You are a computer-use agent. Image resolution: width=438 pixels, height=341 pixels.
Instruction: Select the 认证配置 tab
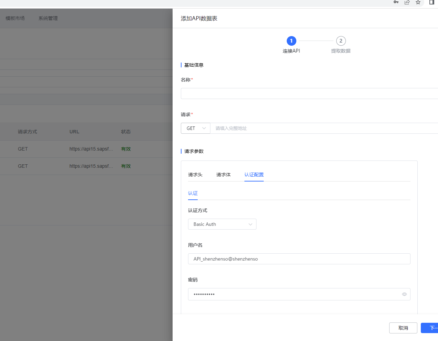(x=254, y=174)
